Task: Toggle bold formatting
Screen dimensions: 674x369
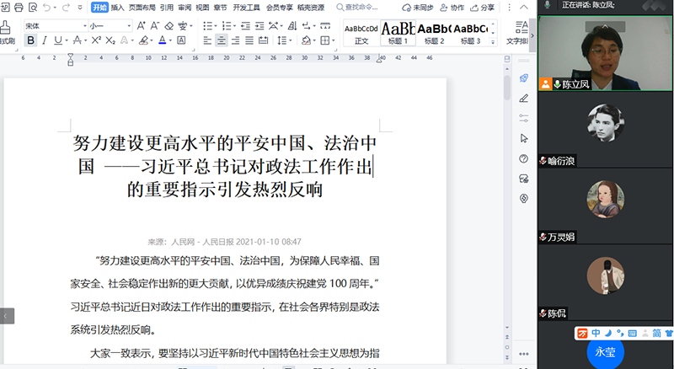Action: pos(30,40)
